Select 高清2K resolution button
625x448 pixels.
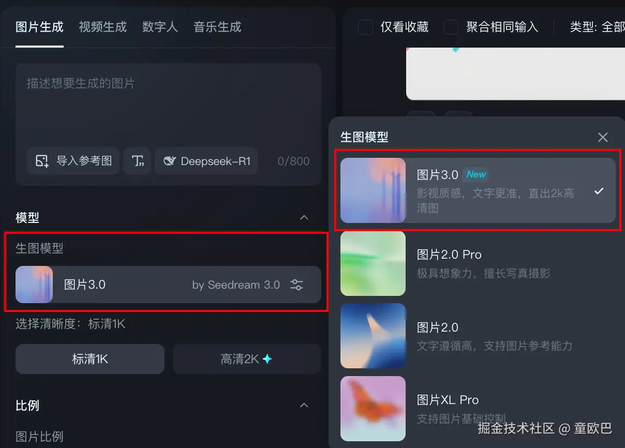tap(247, 359)
